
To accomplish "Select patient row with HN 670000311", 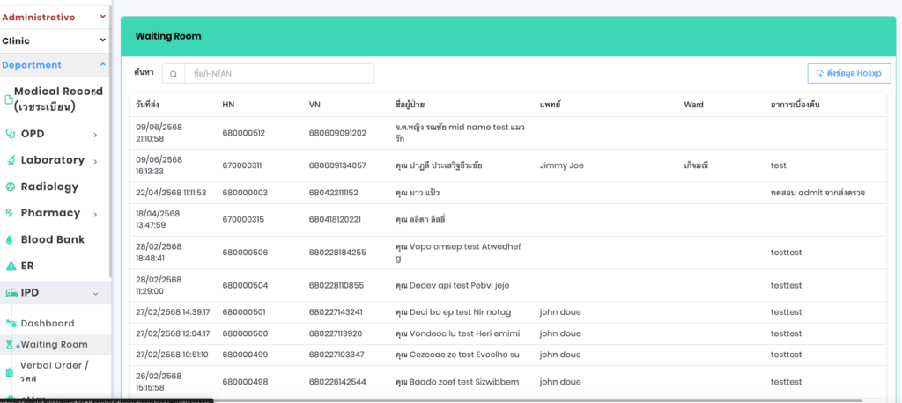I will [x=506, y=165].
